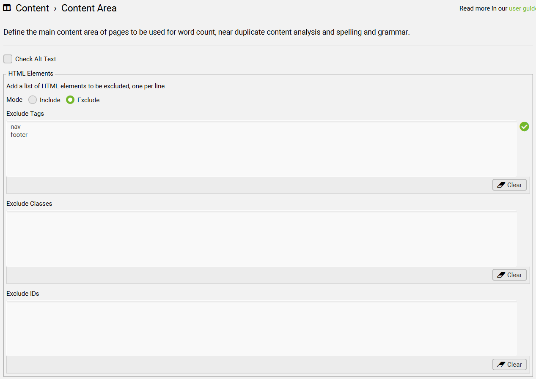This screenshot has height=379, width=536.
Task: Click the eraser icon under Exclude Tags
Action: click(x=501, y=185)
